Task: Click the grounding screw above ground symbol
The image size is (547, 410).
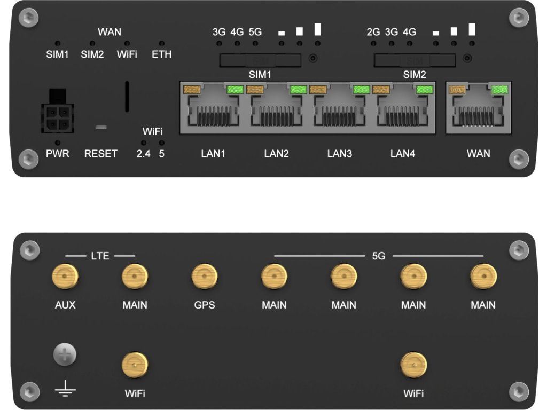Action: (x=65, y=354)
